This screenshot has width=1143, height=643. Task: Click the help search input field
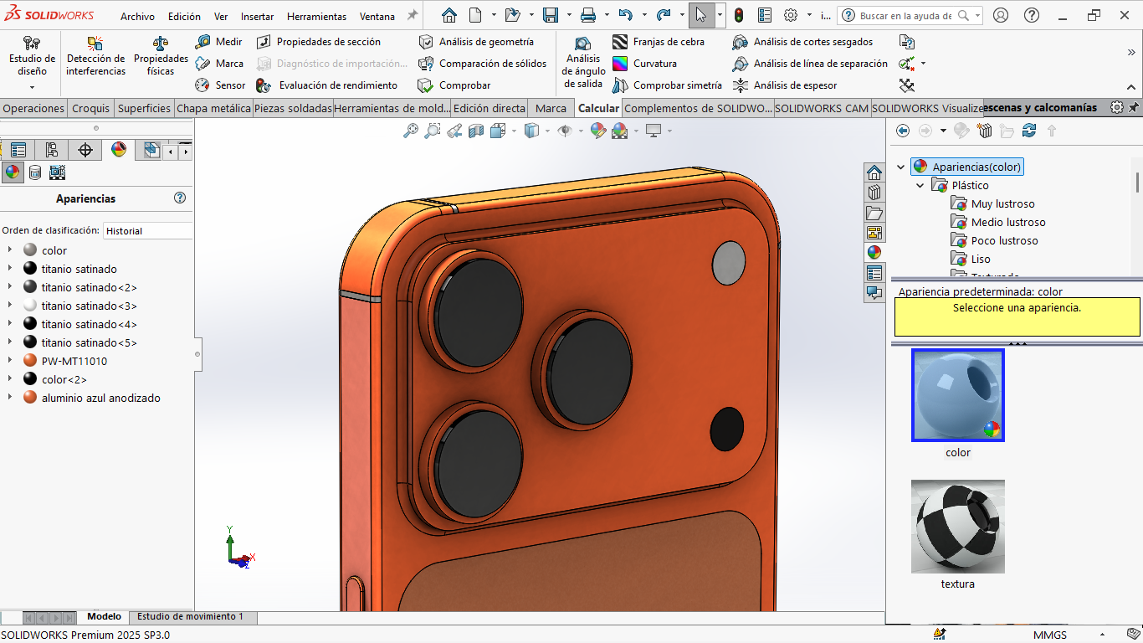[x=905, y=16]
